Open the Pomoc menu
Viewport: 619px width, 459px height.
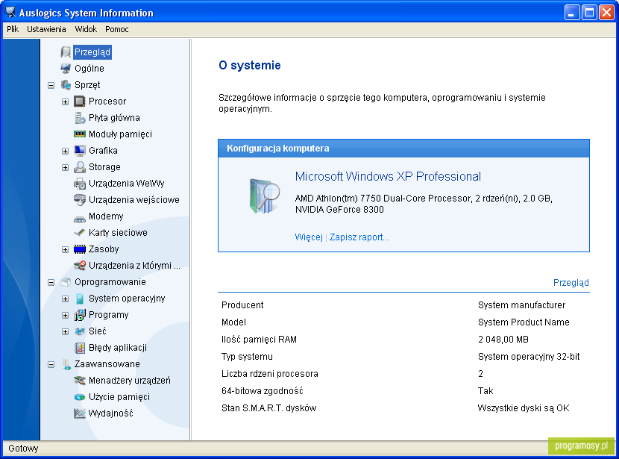(117, 29)
